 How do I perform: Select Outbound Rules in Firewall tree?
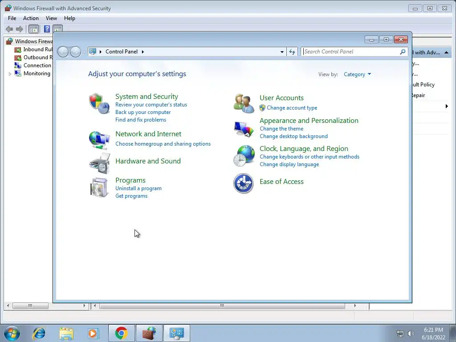tap(33, 57)
